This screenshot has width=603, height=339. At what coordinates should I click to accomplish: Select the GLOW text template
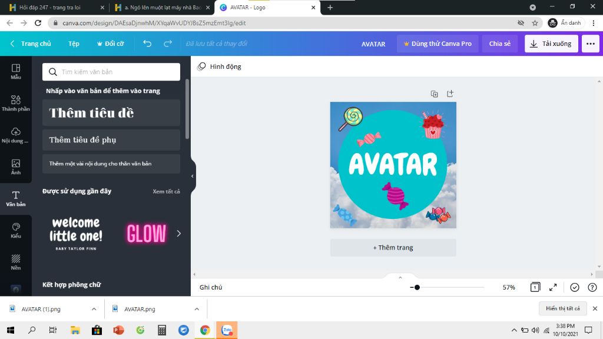pyautogui.click(x=147, y=233)
